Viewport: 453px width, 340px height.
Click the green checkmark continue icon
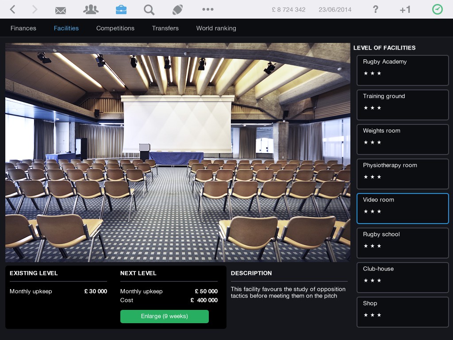[x=437, y=9]
